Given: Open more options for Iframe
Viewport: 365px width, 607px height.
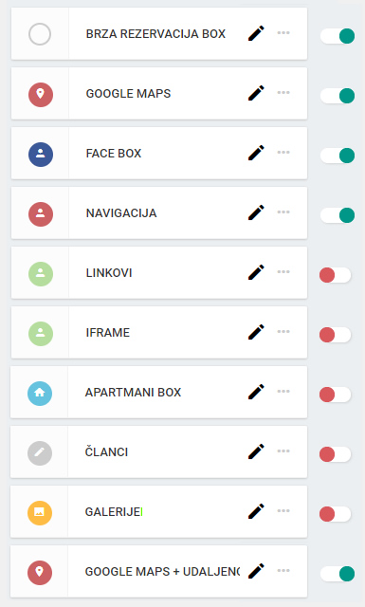Looking at the screenshot, I should point(283,331).
